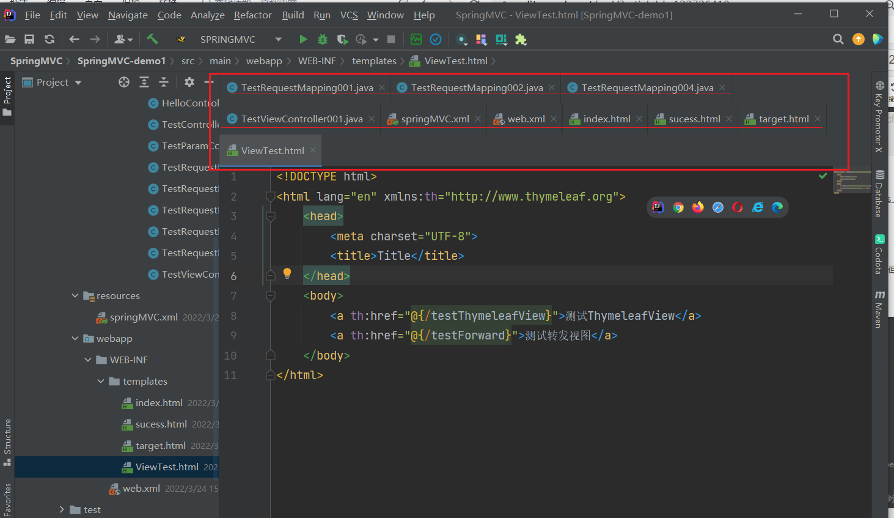Select web.xml in project tree
The height and width of the screenshot is (518, 894).
(x=141, y=488)
